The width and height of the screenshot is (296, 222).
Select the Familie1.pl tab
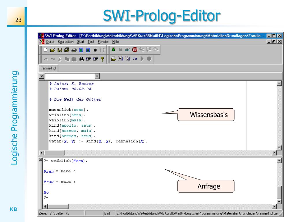click(48, 68)
